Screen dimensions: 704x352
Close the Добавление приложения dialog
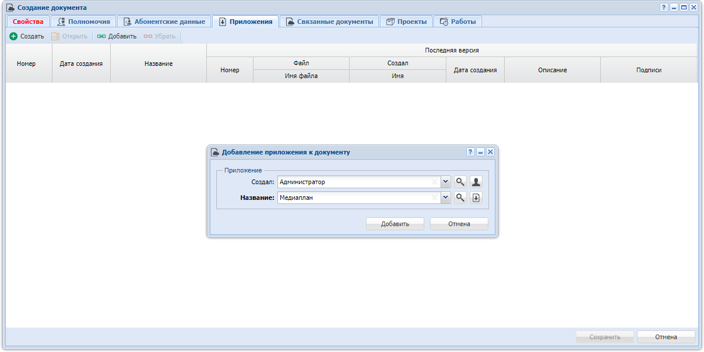point(491,152)
